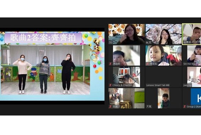Select the Lenovo Smart Tab M8 name label
This screenshot has width=201, height=135.
[158, 85]
